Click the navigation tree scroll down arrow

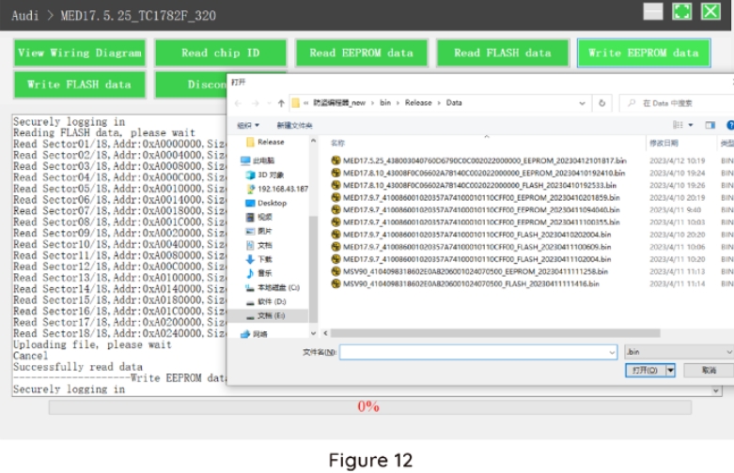click(313, 334)
